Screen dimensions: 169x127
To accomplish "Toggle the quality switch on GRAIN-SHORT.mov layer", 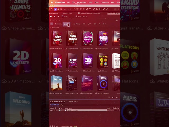I will pyautogui.click(x=112, y=110).
